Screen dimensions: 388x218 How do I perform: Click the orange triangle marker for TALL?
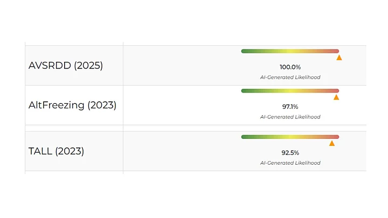click(331, 143)
